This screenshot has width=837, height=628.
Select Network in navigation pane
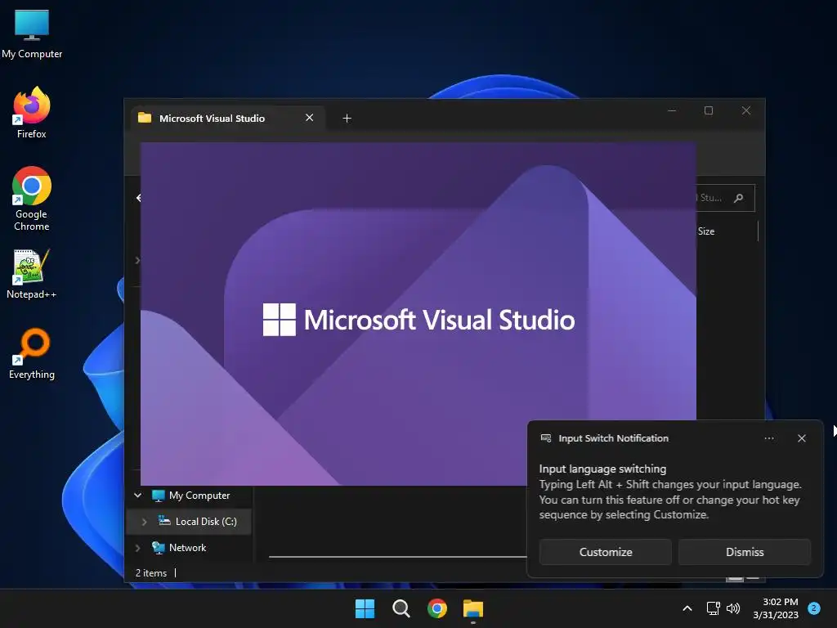[x=187, y=548]
